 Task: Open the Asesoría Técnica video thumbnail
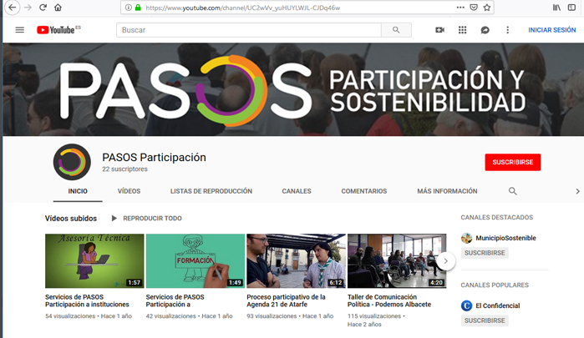[x=94, y=261]
